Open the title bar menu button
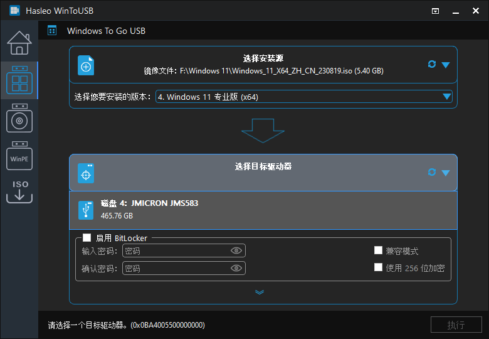The height and width of the screenshot is (339, 489). [435, 11]
